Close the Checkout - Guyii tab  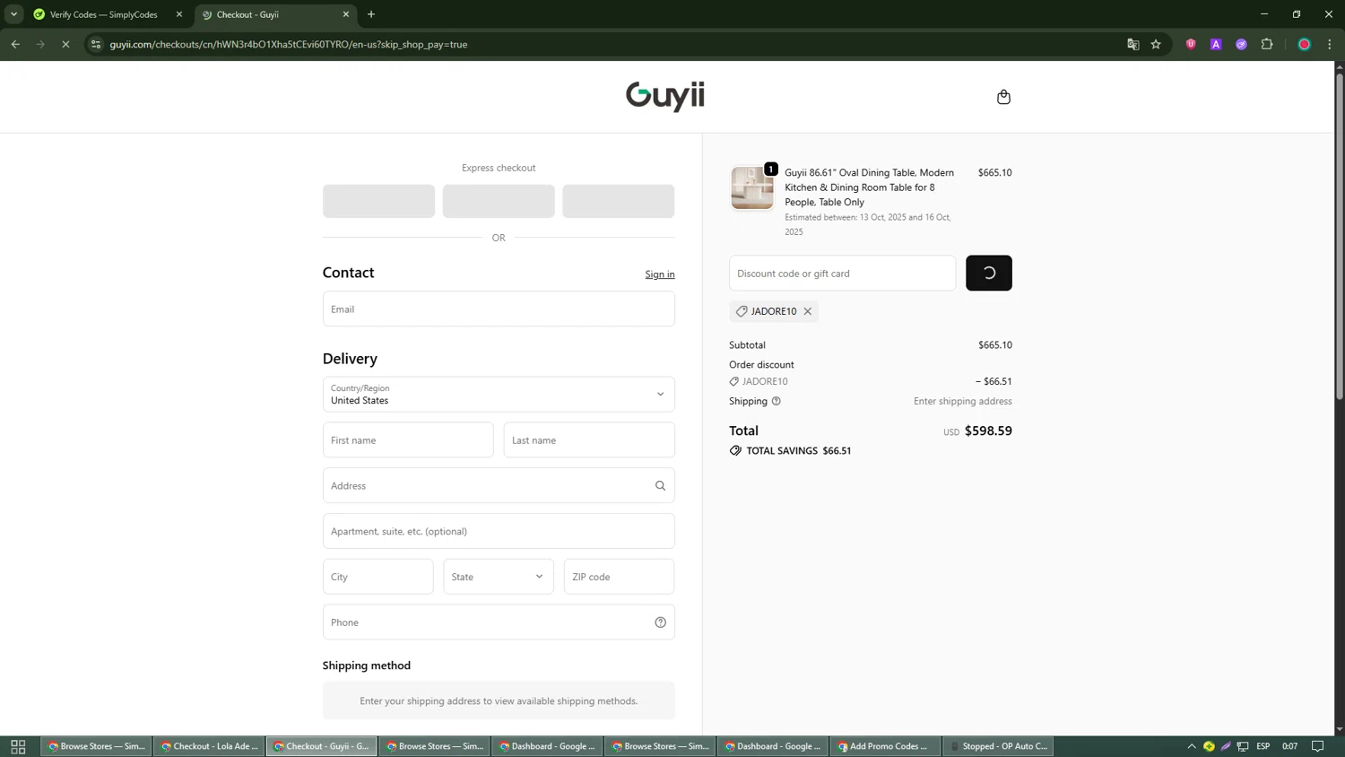pyautogui.click(x=346, y=14)
